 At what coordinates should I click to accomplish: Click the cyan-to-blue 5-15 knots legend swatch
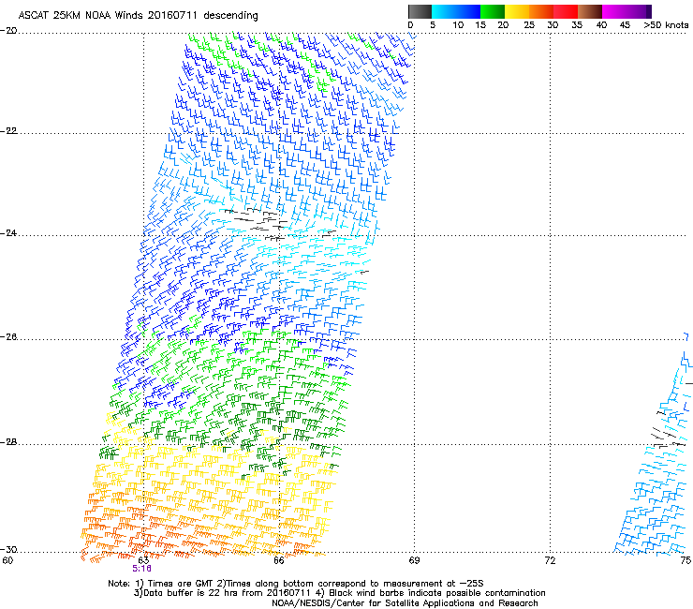456,11
